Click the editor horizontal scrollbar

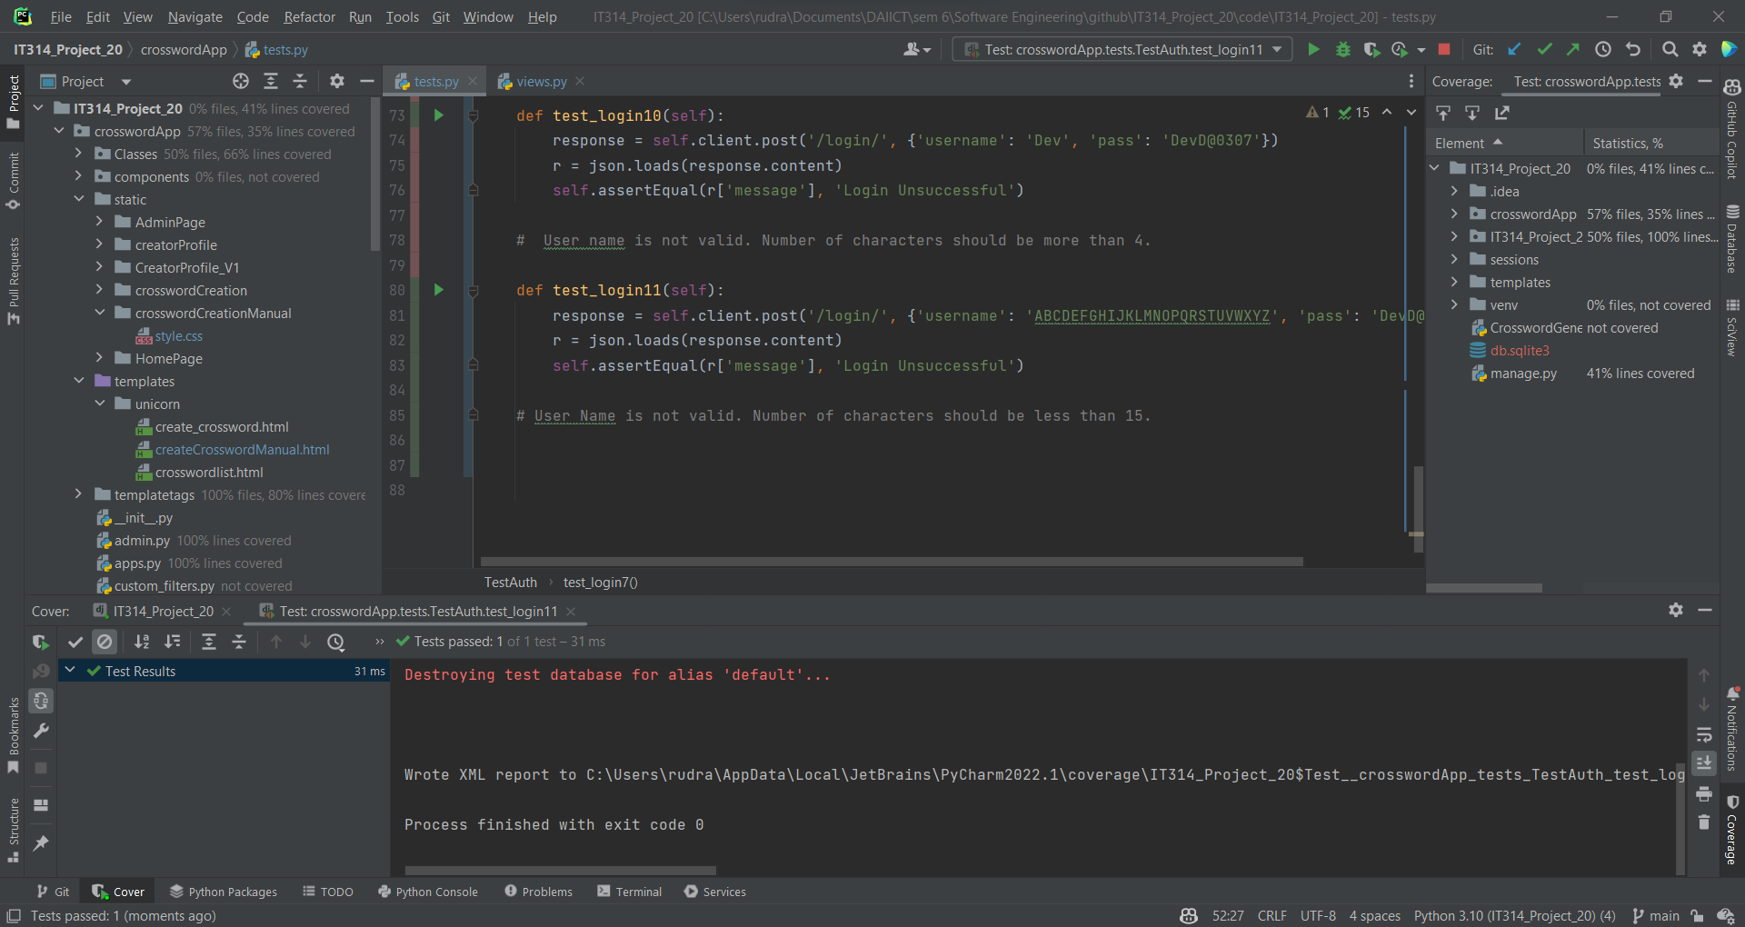click(892, 562)
